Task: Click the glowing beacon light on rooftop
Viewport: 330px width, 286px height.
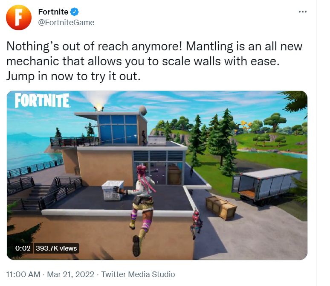Action: [99, 108]
